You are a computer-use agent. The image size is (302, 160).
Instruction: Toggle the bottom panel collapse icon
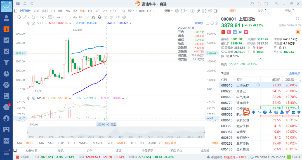pos(15,151)
